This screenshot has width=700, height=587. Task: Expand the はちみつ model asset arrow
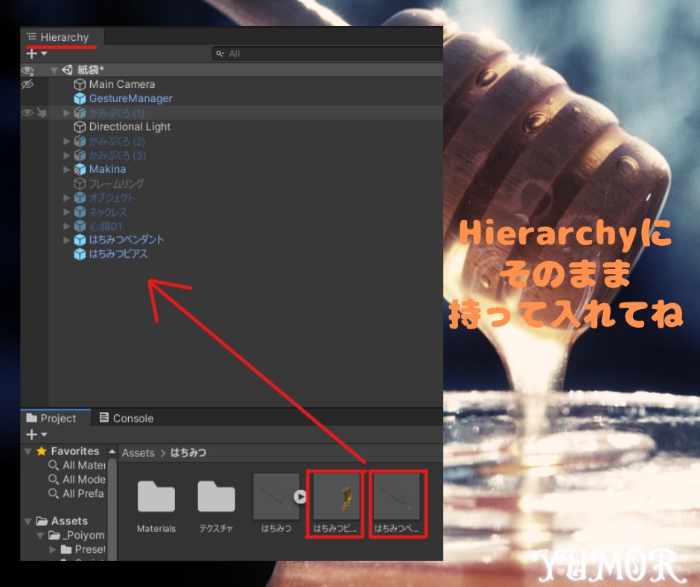point(300,497)
